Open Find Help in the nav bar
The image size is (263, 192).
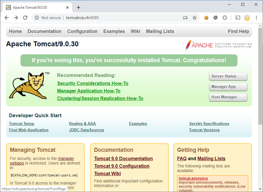[238, 31]
